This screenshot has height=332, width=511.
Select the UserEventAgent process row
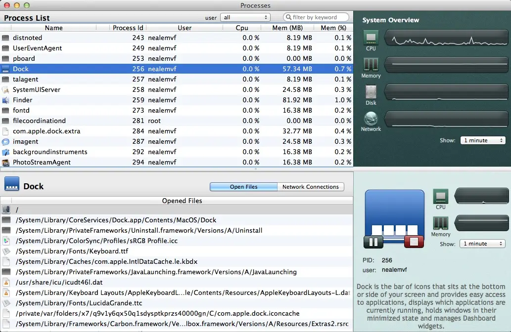pyautogui.click(x=177, y=48)
